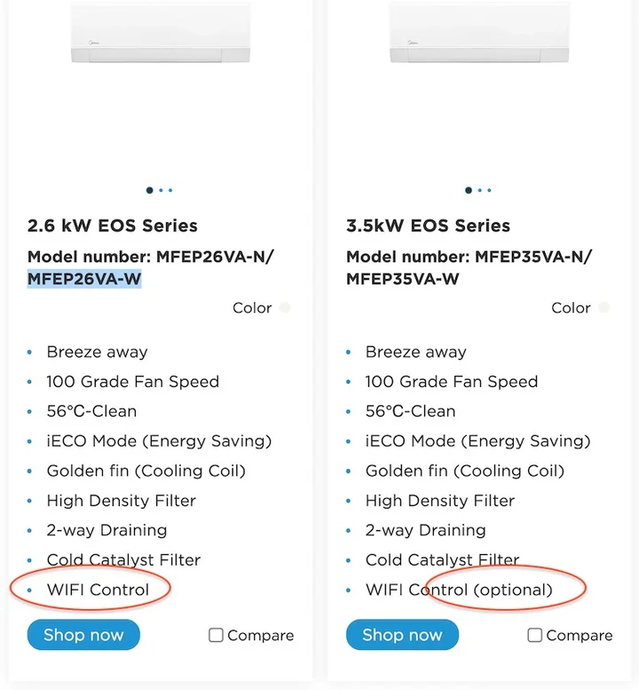Screen dimensions: 639x690
Task: Jump to third carousel dot on 2.6 kW card
Action: (170, 190)
